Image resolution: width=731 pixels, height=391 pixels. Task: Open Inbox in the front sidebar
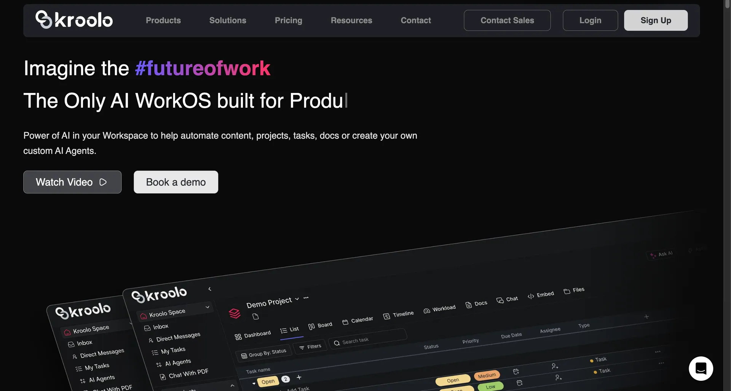coord(156,327)
